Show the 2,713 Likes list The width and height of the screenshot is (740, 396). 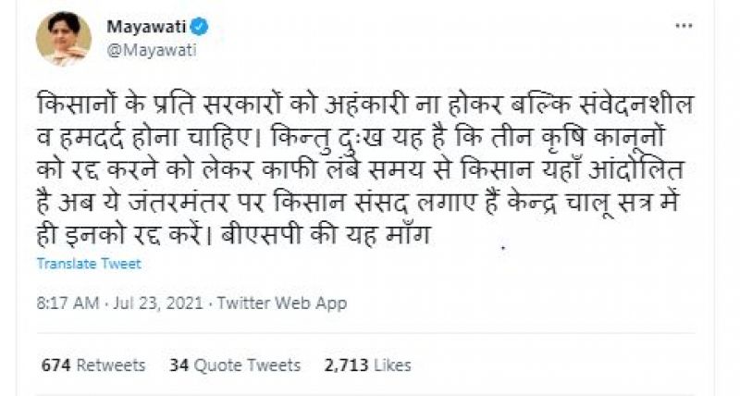(366, 365)
